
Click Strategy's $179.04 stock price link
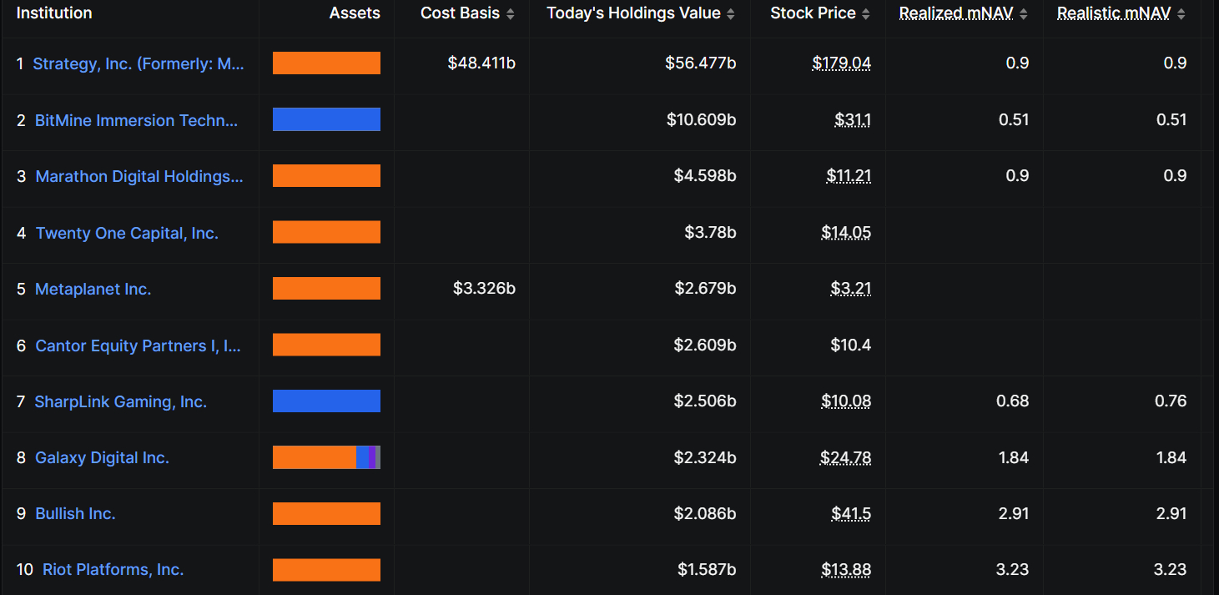841,63
